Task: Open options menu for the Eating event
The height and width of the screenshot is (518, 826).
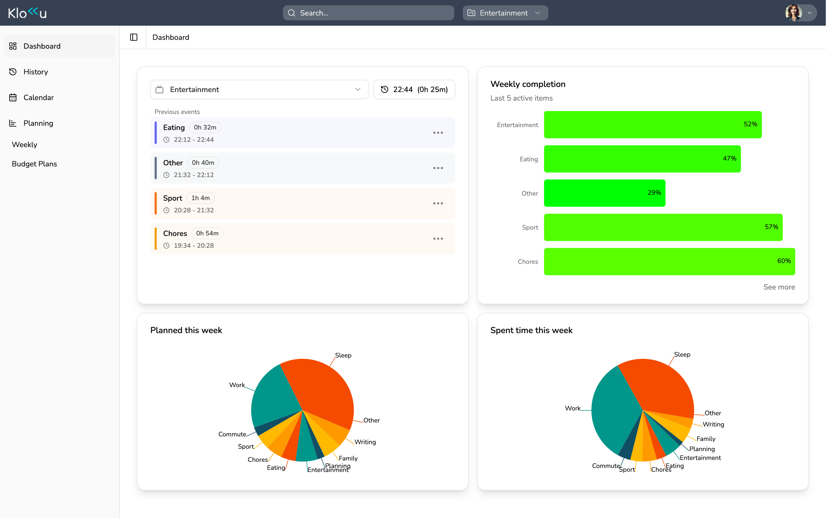Action: pyautogui.click(x=438, y=133)
